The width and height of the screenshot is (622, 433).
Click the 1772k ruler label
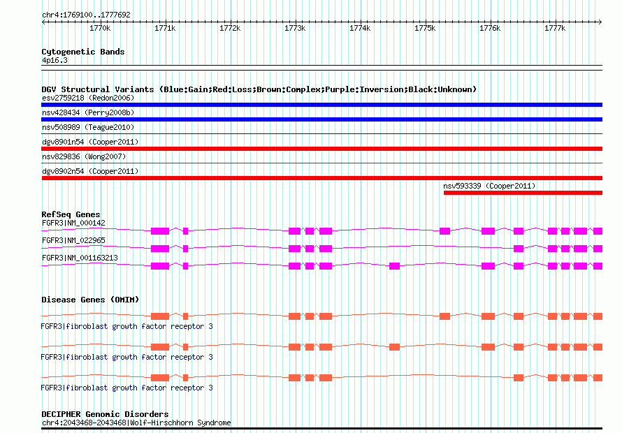(230, 28)
